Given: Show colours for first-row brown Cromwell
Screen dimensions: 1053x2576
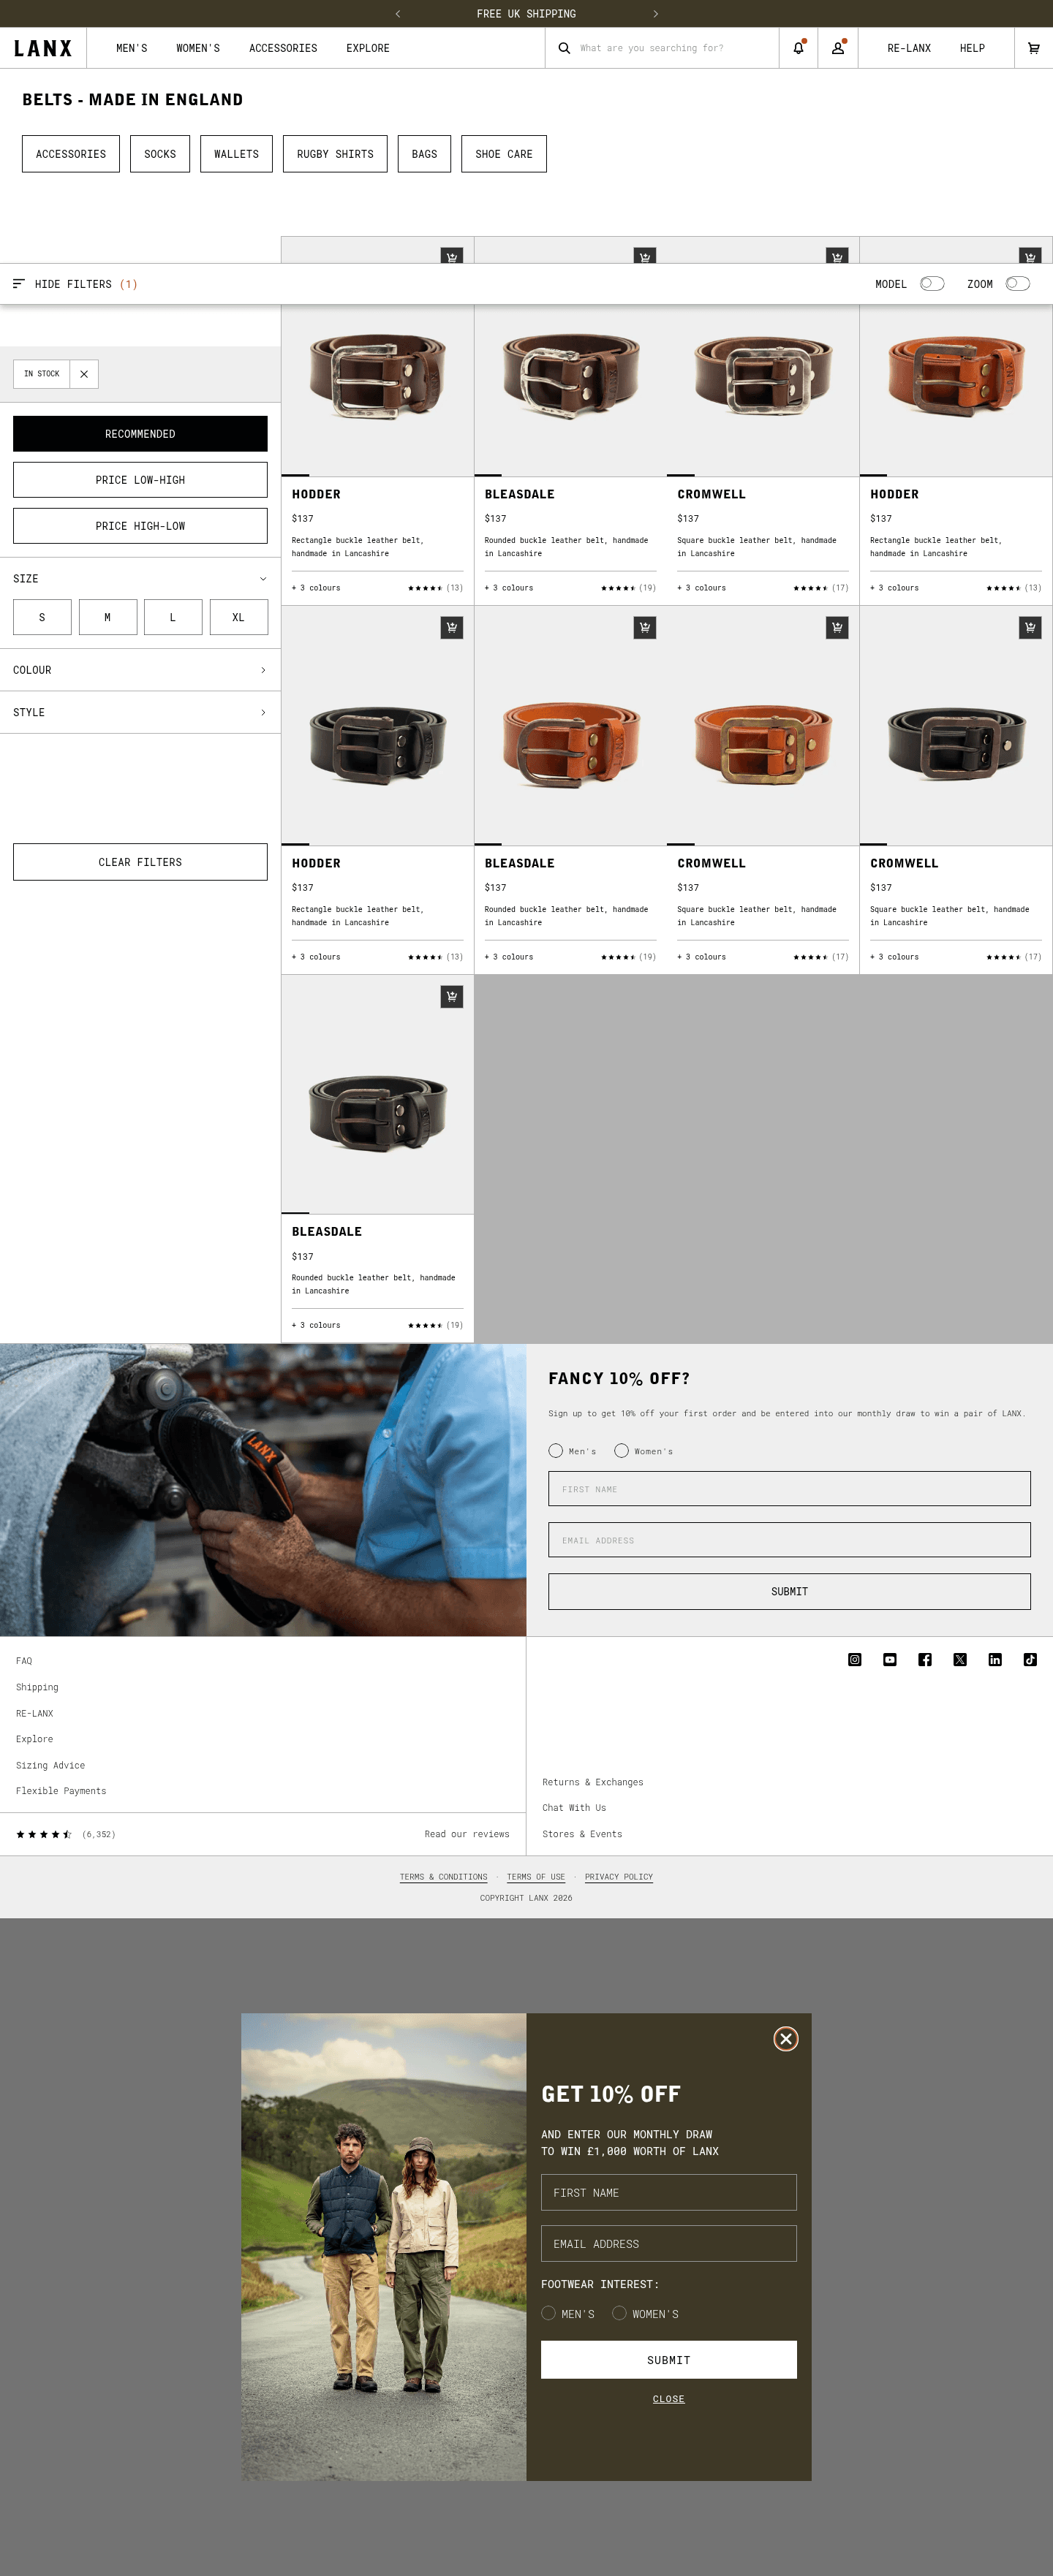Looking at the screenshot, I should pos(702,588).
